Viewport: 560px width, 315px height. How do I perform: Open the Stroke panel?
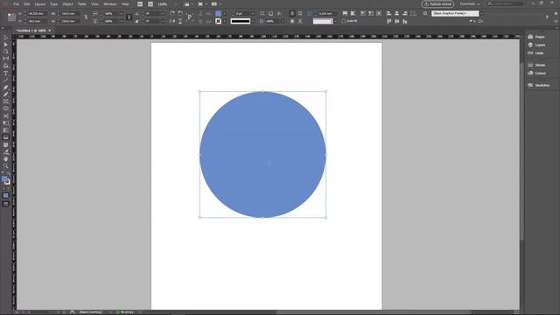pos(536,65)
